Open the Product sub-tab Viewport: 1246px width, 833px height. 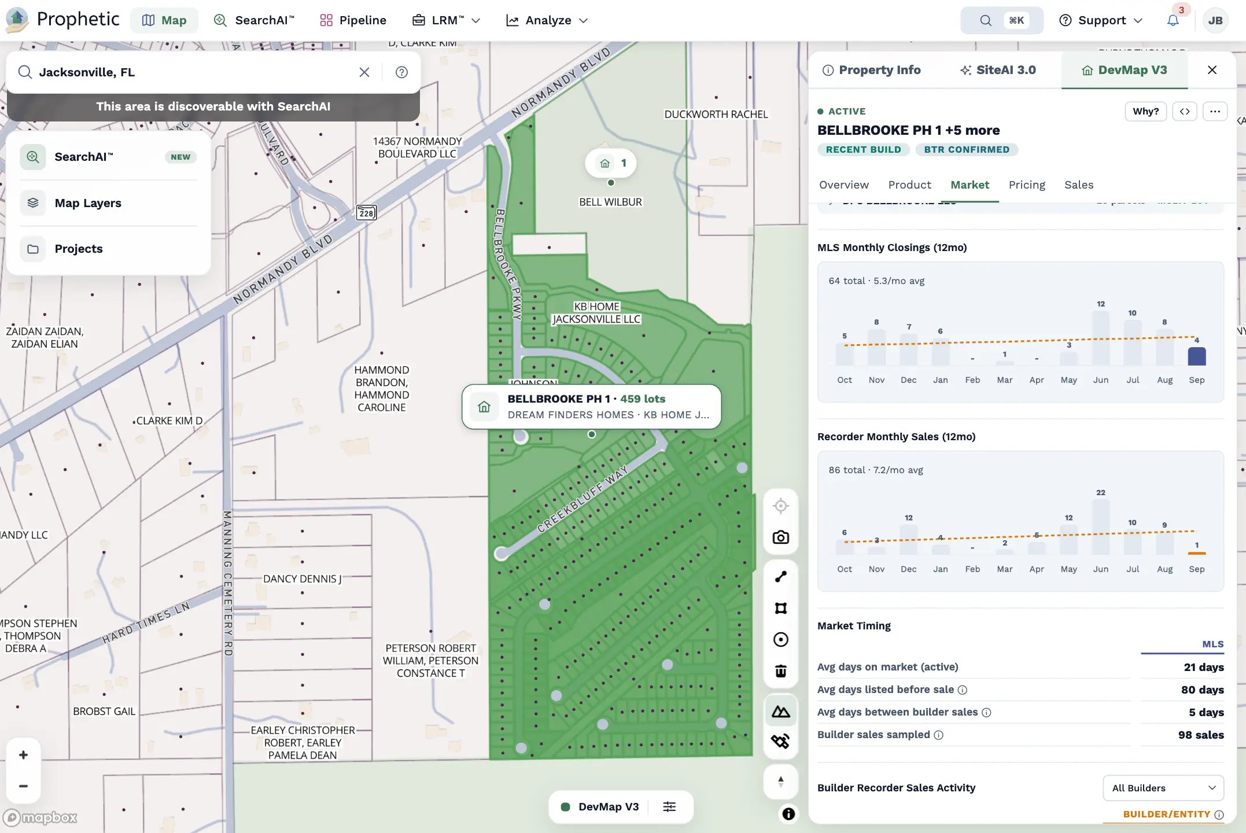click(x=910, y=185)
